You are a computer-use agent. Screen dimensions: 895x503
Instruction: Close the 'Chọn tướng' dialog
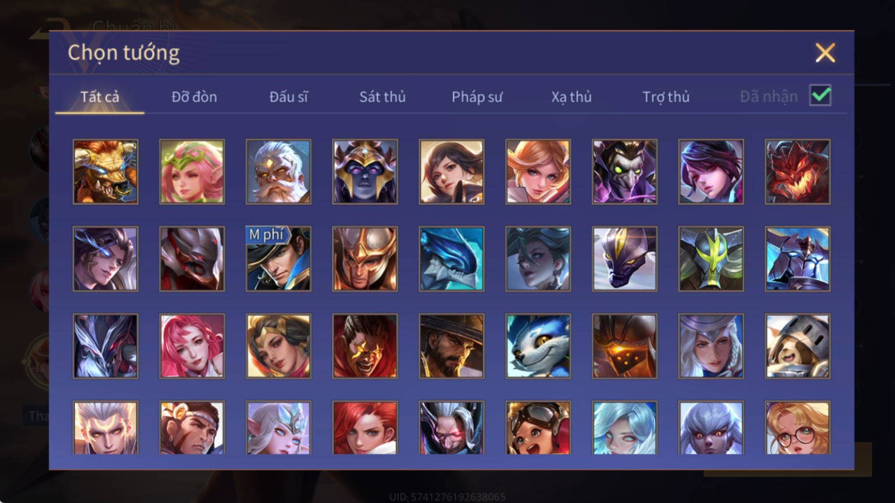(x=825, y=53)
